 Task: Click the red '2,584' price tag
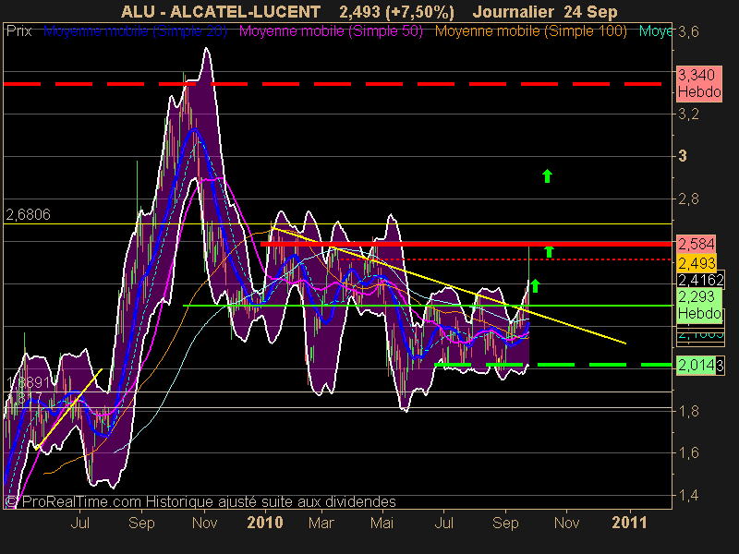[x=697, y=244]
